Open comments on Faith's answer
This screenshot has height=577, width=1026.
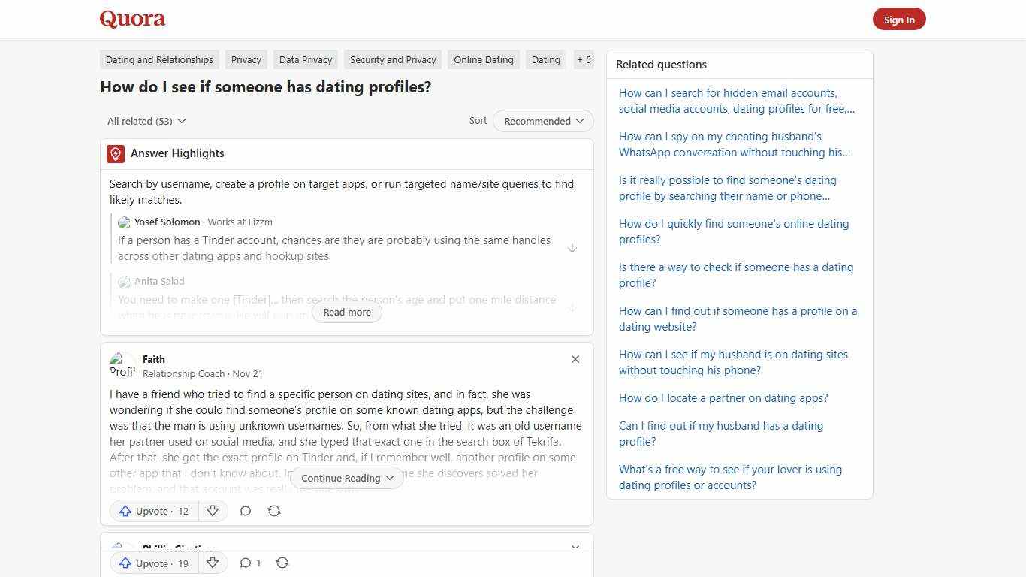[246, 511]
